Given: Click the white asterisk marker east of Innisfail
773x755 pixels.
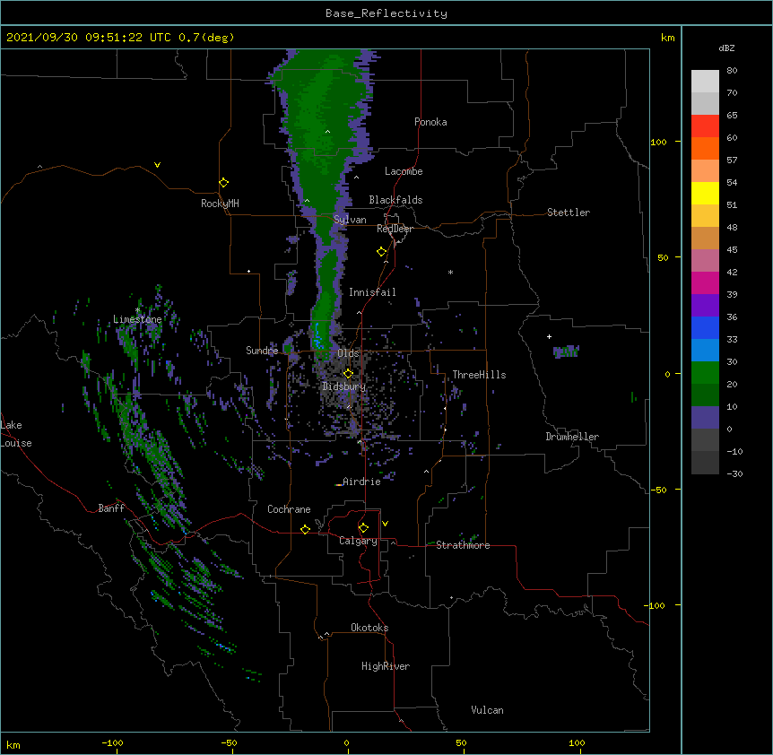Looking at the screenshot, I should pyautogui.click(x=450, y=272).
